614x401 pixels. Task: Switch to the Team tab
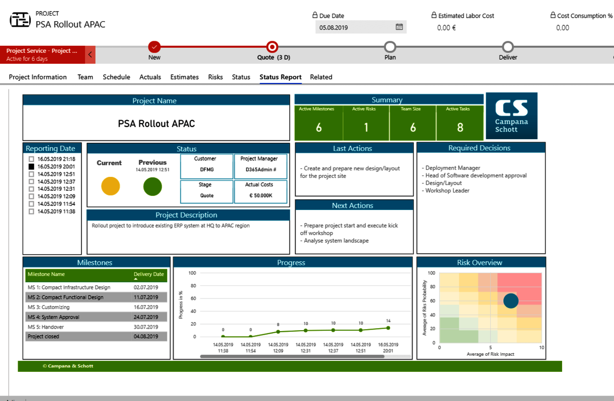(x=85, y=77)
